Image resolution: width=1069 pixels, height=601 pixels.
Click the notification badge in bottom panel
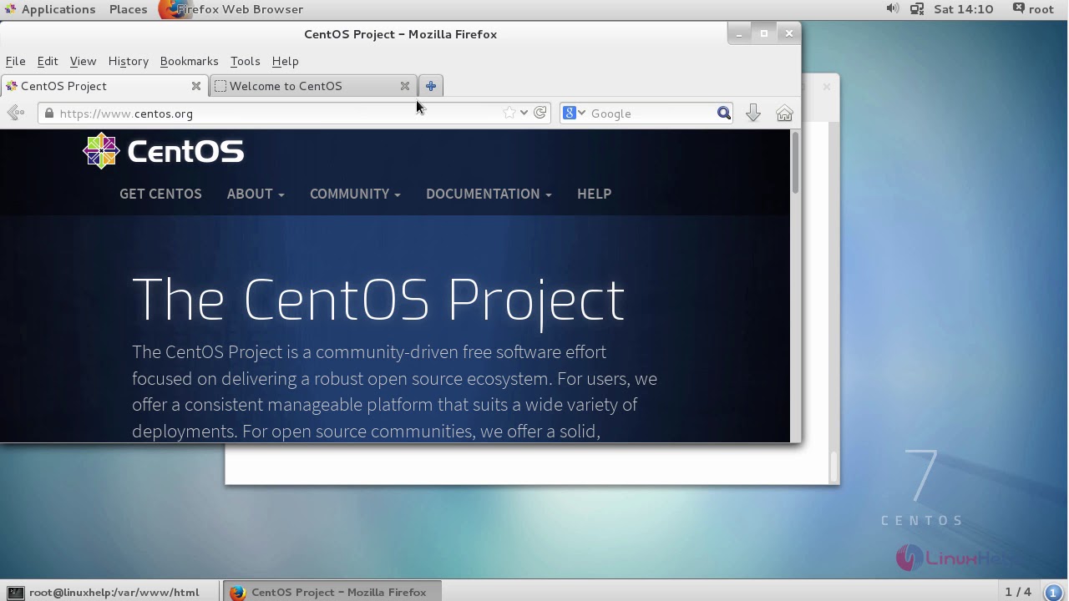(1054, 592)
